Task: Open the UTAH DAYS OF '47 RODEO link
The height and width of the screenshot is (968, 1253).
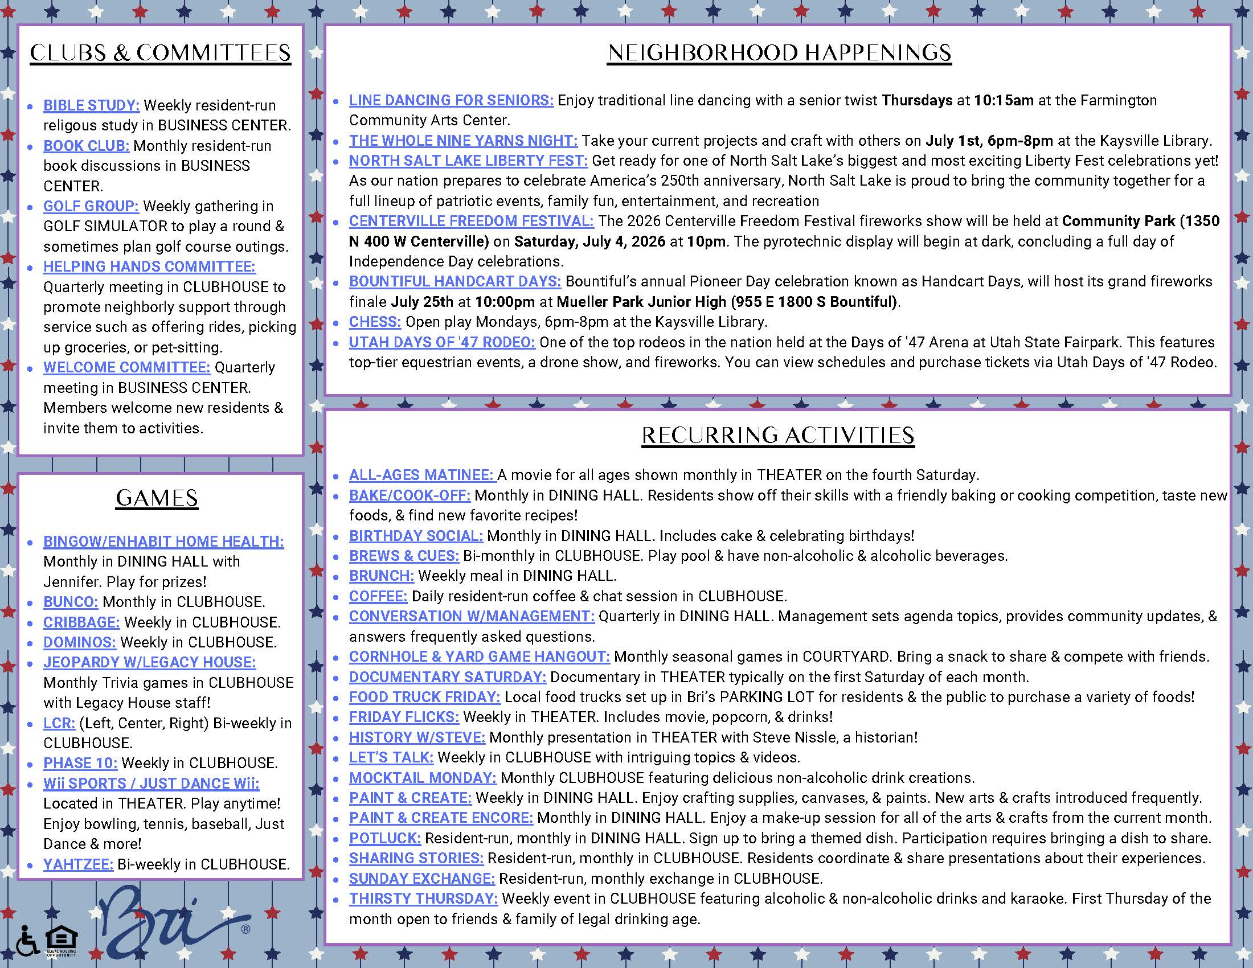Action: click(442, 342)
